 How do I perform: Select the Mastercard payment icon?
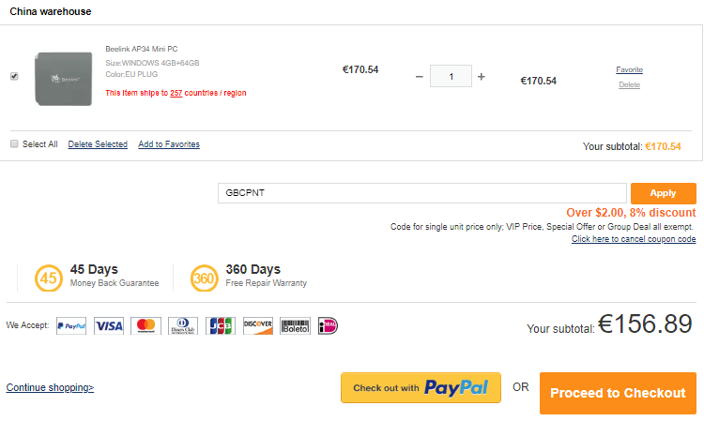pos(145,326)
